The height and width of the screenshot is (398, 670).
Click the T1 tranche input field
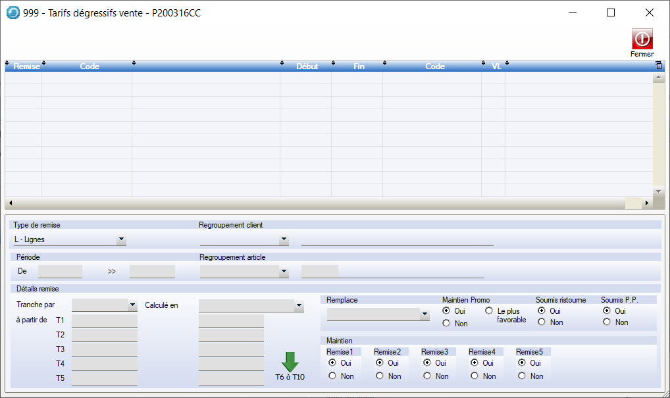[104, 321]
